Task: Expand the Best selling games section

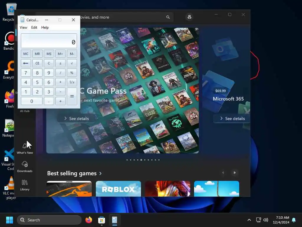Action: point(74,173)
